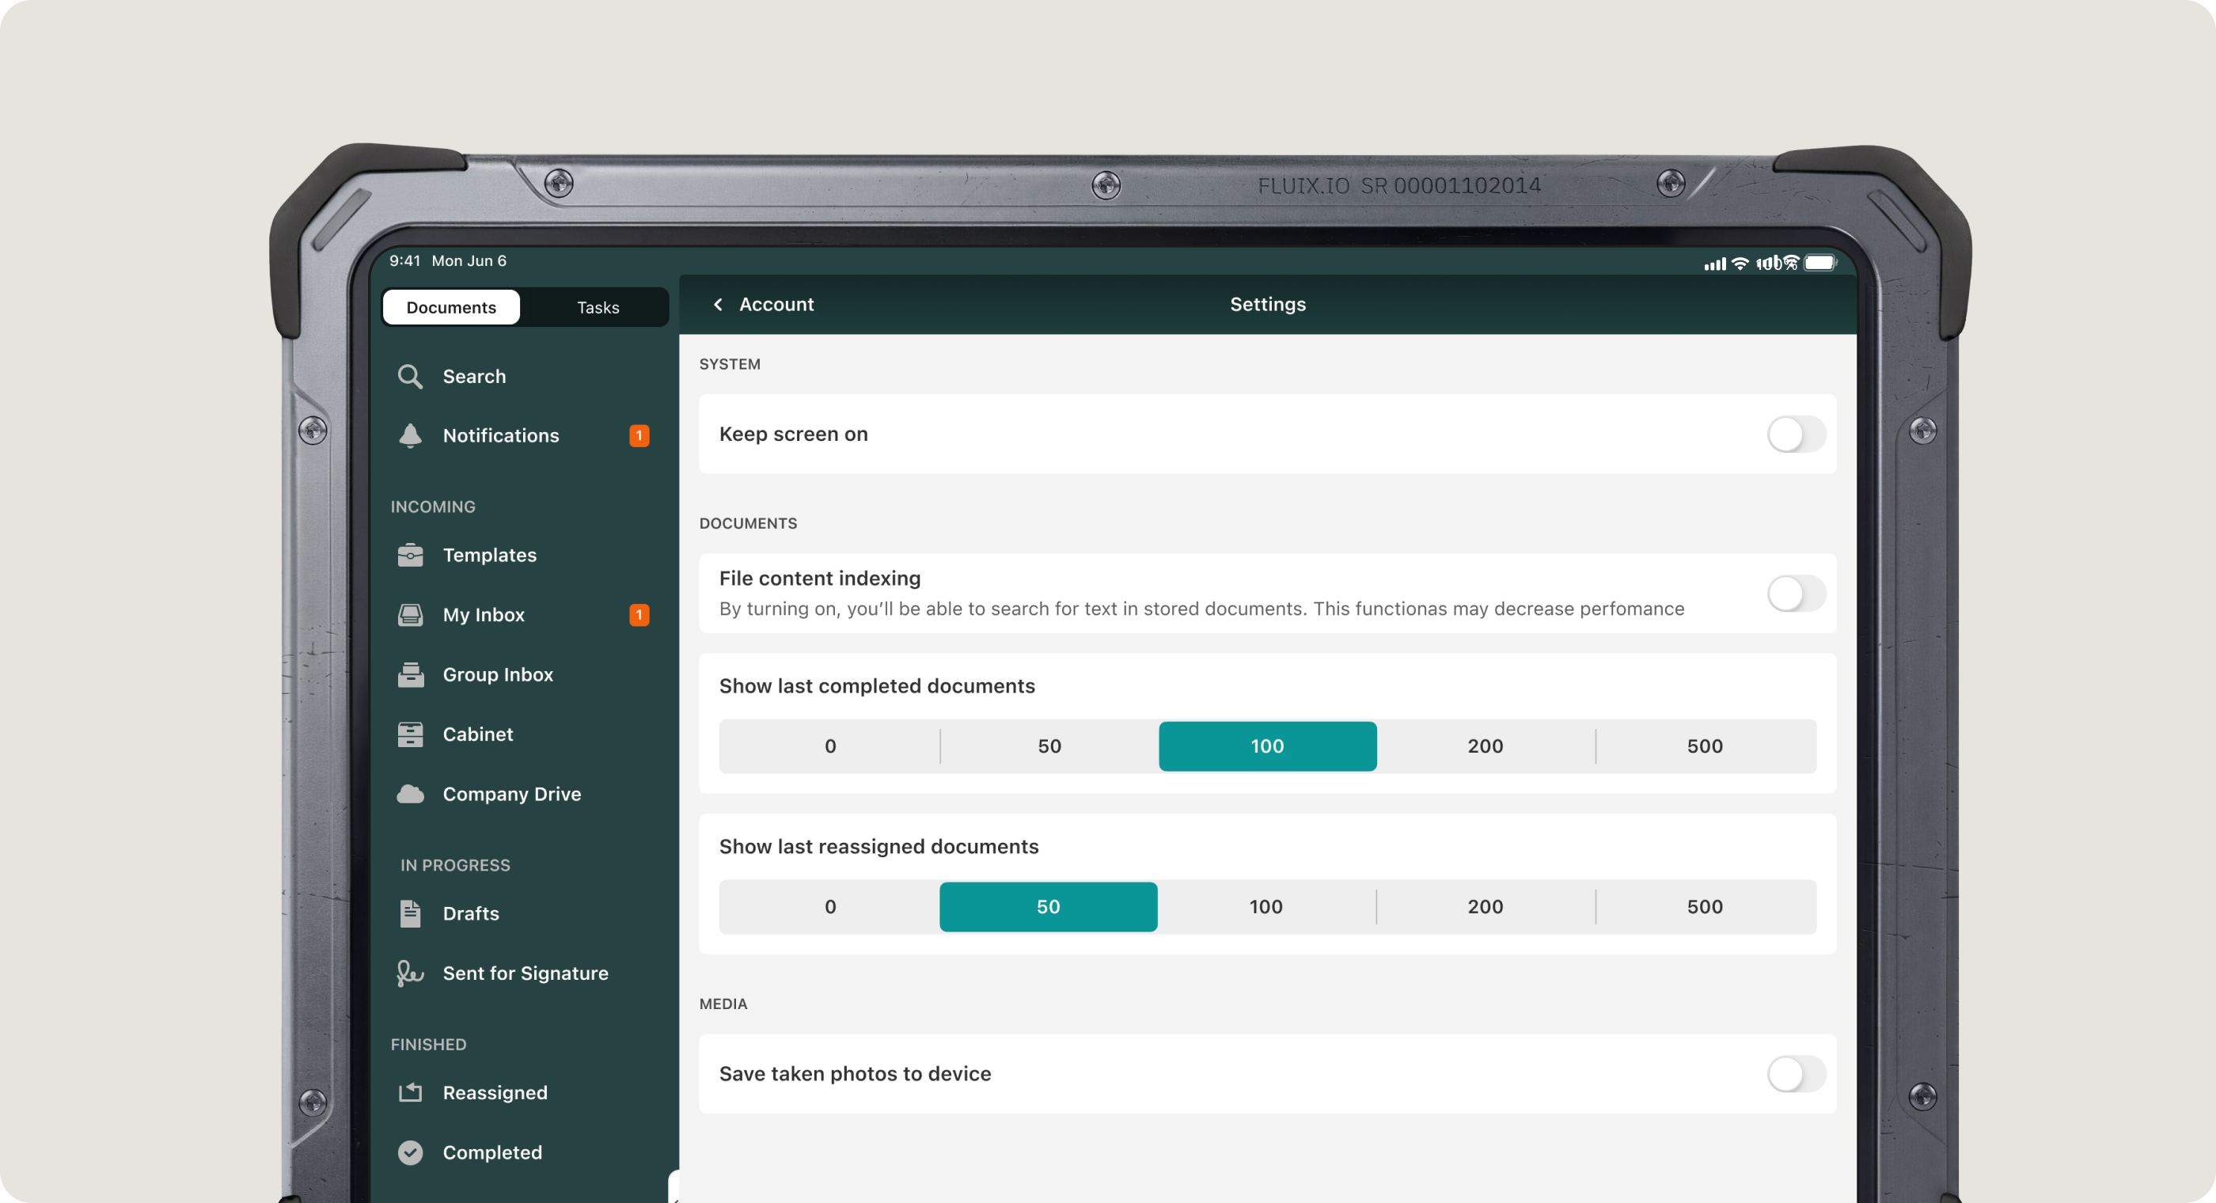Switch to the Tasks tab
Image resolution: width=2216 pixels, height=1203 pixels.
(597, 308)
